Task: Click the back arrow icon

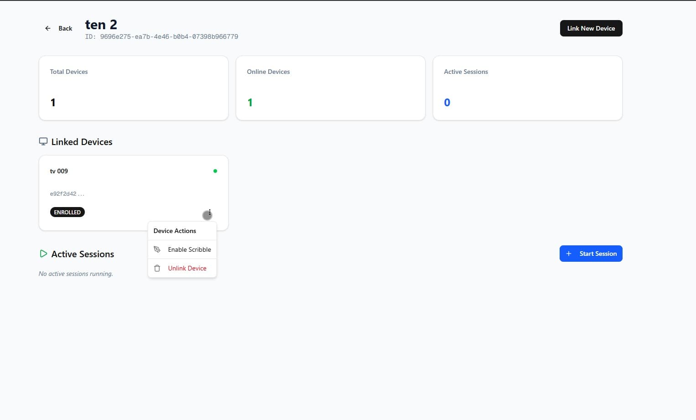Action: pyautogui.click(x=47, y=28)
